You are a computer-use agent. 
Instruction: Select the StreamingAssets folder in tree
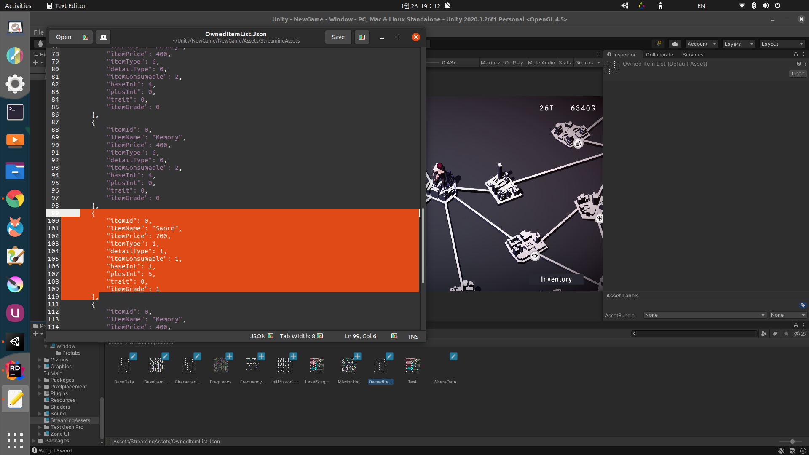pyautogui.click(x=70, y=420)
